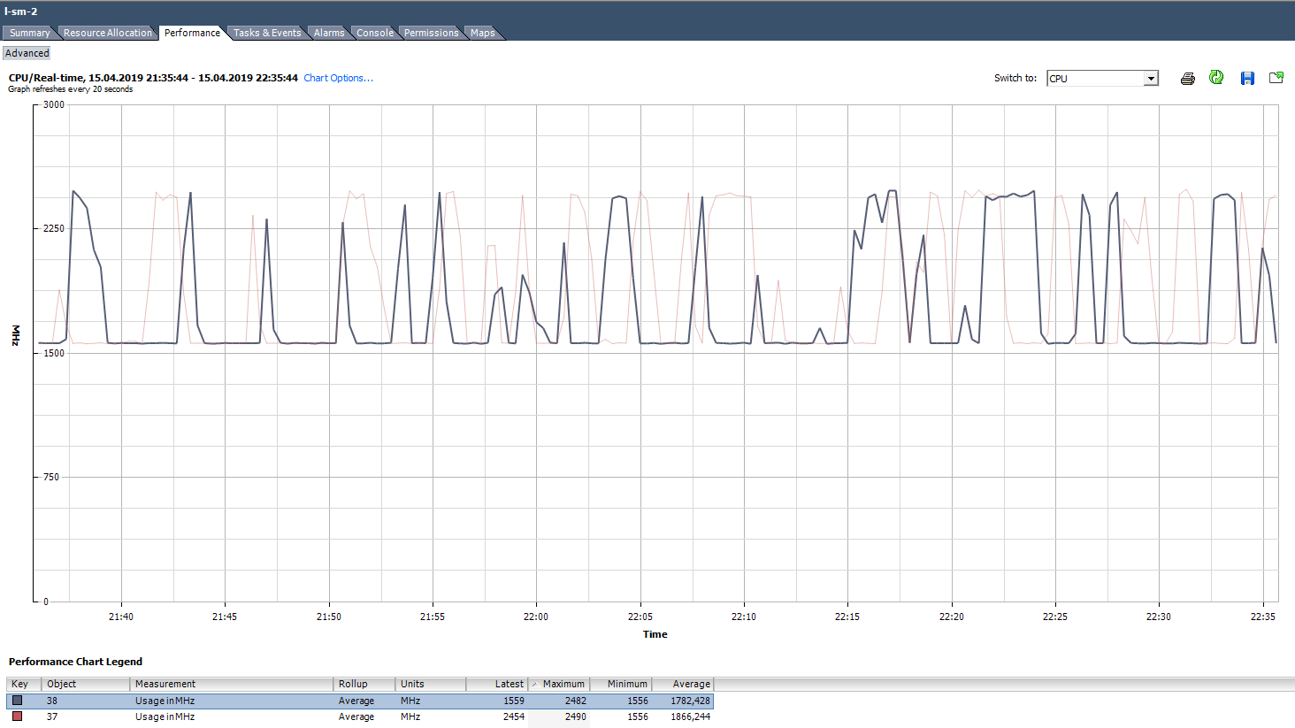Click the red key swatch for object 37
This screenshot has width=1295, height=728.
click(16, 717)
